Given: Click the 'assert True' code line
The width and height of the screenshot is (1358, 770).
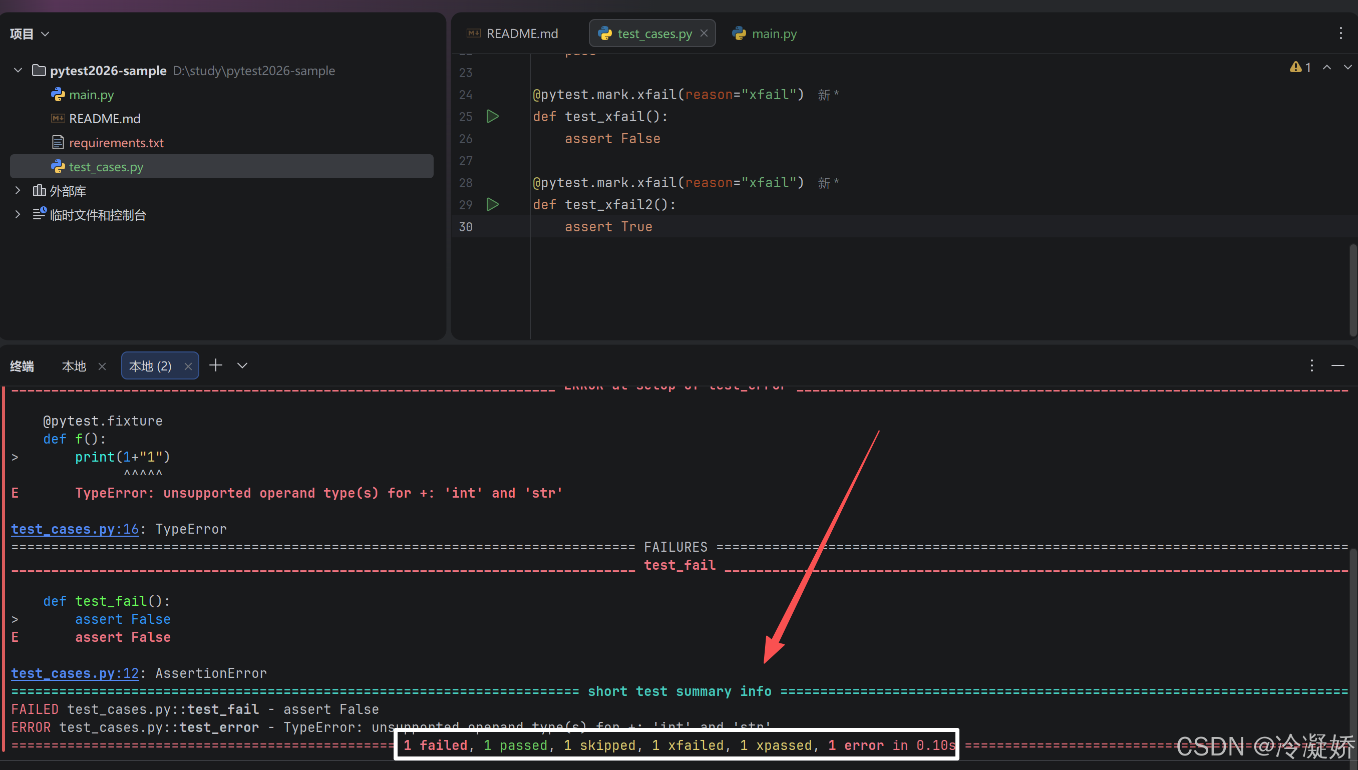Looking at the screenshot, I should [608, 227].
